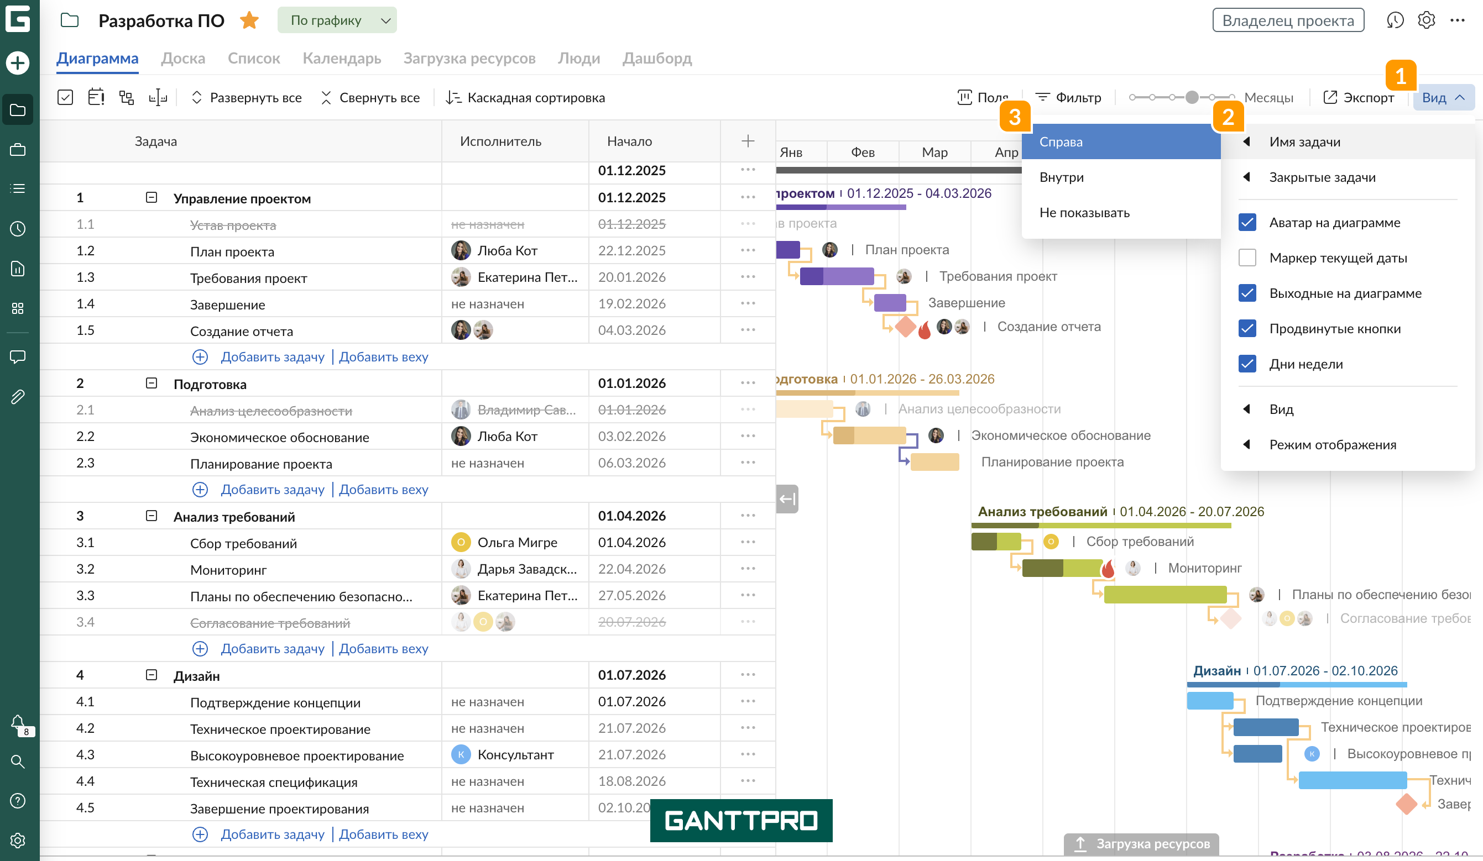Click the green plus create button in sidebar
1483x861 pixels.
coord(18,62)
